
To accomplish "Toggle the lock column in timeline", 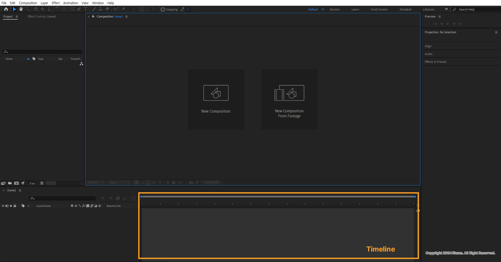I will 15,206.
